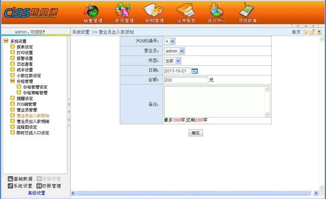
Task: Select 营业员出入款明细 in the sidebar tree
Action: point(33,121)
